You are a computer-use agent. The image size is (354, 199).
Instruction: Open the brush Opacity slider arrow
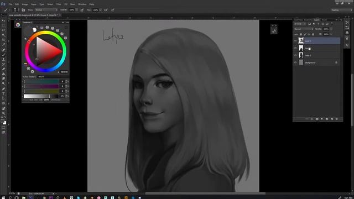pyautogui.click(x=77, y=10)
